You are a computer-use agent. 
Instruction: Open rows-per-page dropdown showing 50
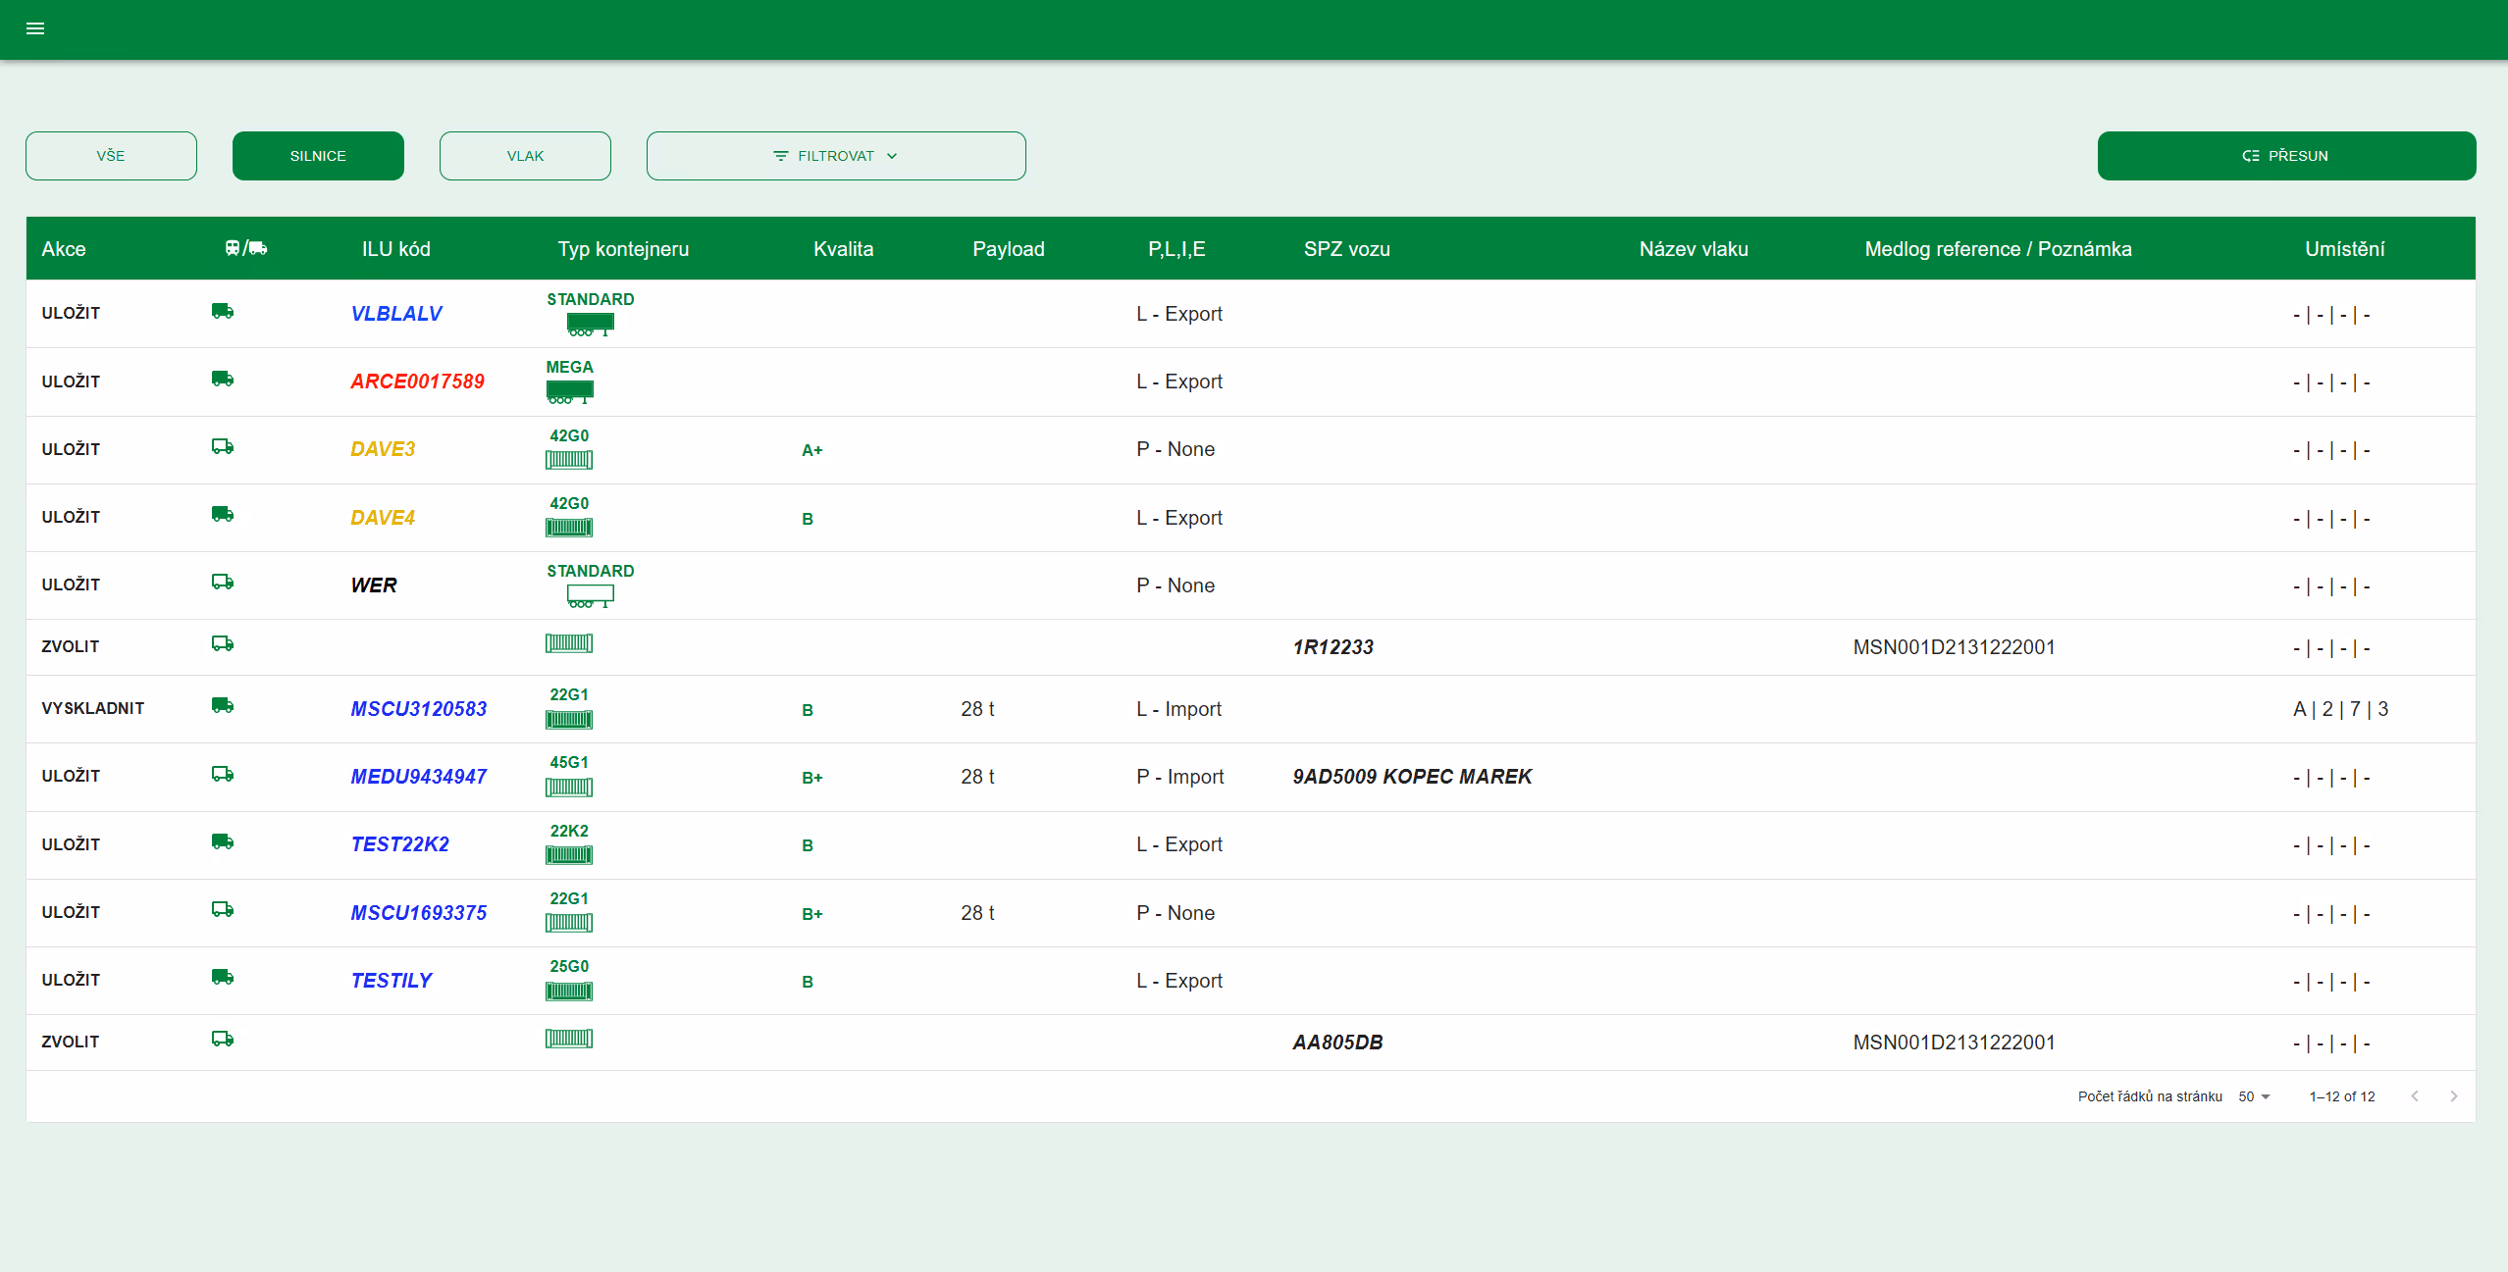pyautogui.click(x=2254, y=1096)
